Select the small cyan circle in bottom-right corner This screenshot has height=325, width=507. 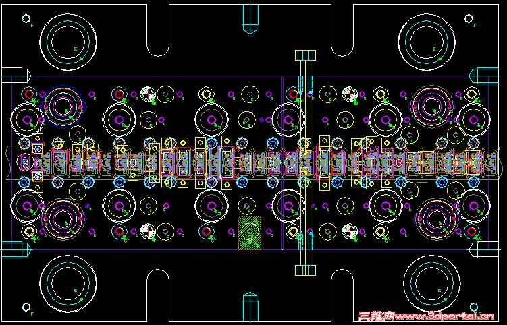click(x=474, y=307)
